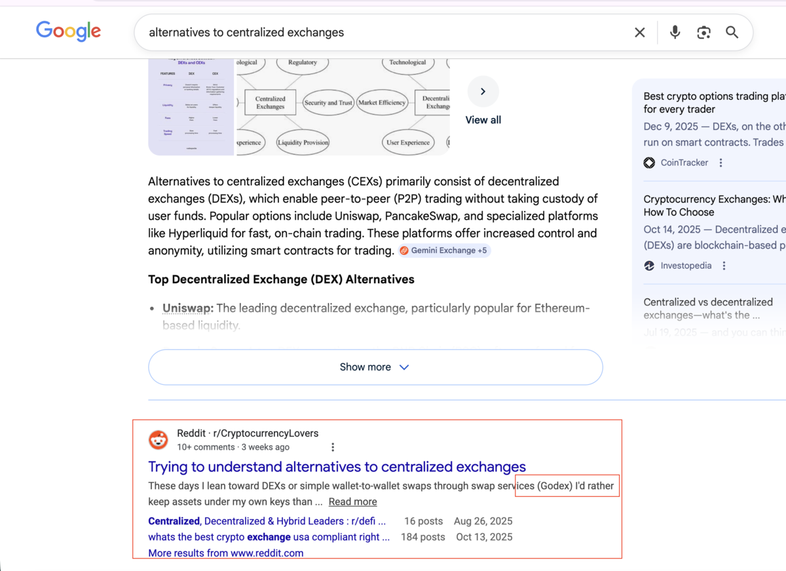This screenshot has height=571, width=786.
Task: Open the more options menu beside CoinTracker
Action: coord(720,163)
